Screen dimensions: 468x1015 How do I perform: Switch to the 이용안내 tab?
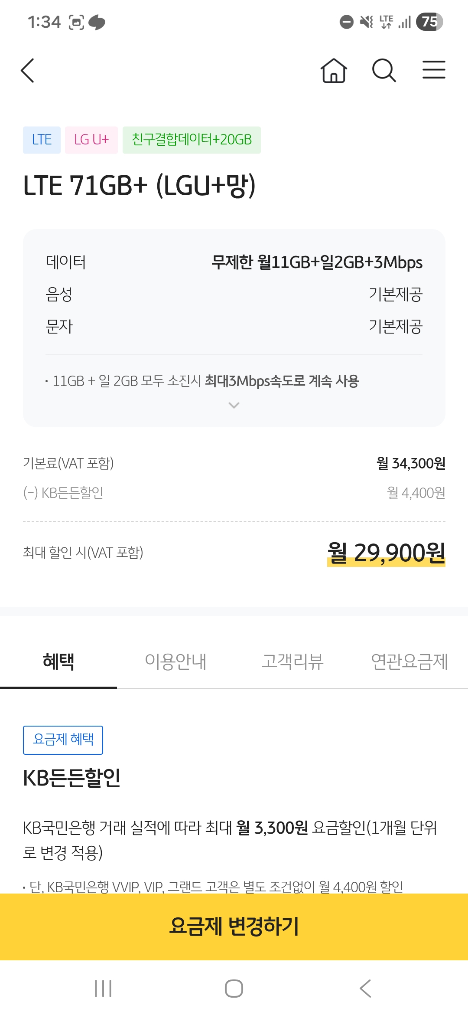click(175, 661)
